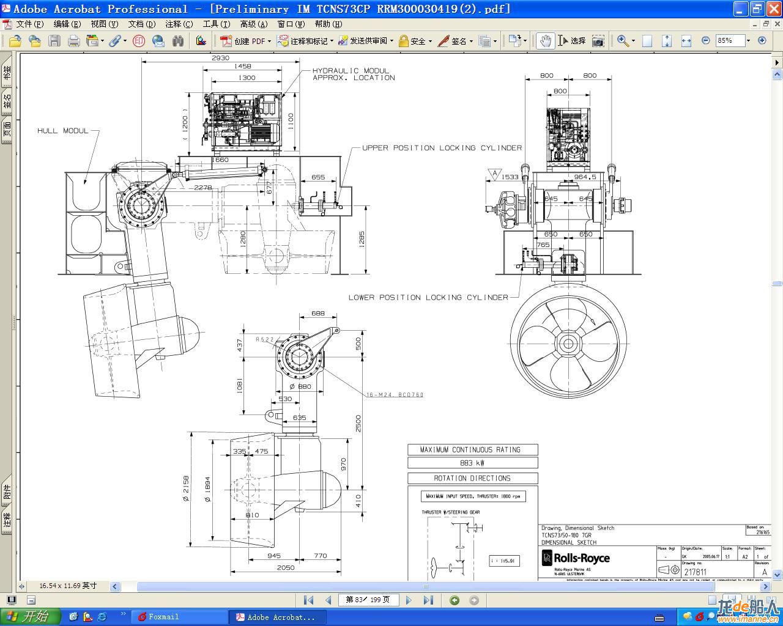The image size is (783, 626).
Task: Click the open web page icon
Action: (x=35, y=41)
